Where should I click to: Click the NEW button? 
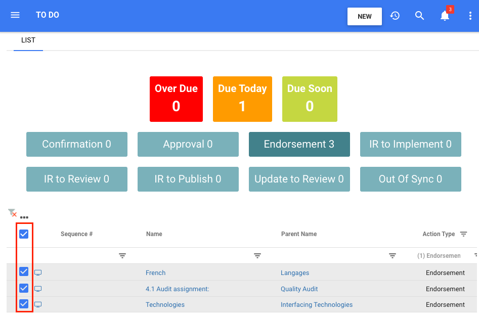coord(364,16)
